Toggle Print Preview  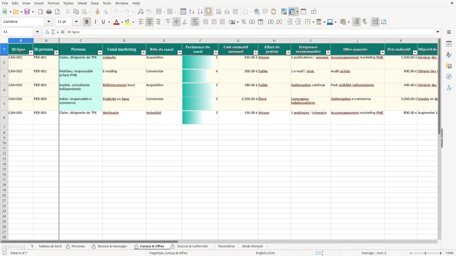tap(57, 12)
